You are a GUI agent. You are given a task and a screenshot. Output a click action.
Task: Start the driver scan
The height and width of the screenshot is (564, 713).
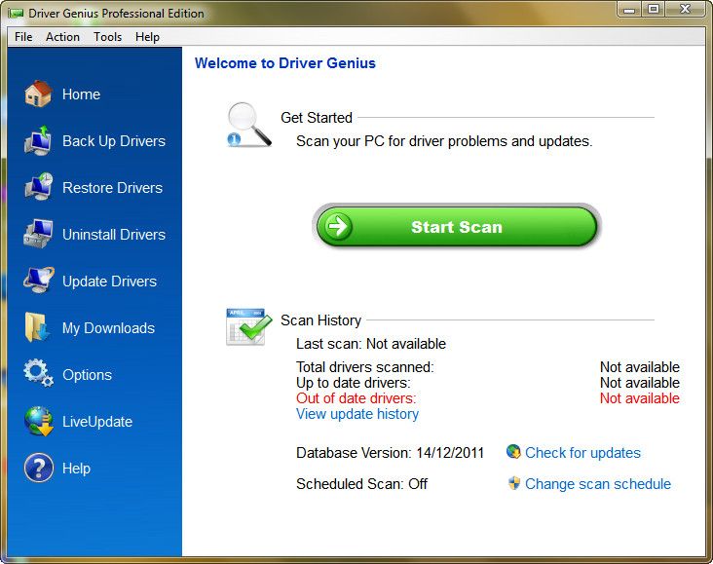click(457, 226)
